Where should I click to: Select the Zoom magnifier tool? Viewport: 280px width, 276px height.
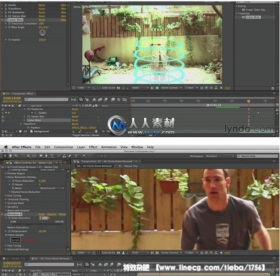tap(16, 156)
